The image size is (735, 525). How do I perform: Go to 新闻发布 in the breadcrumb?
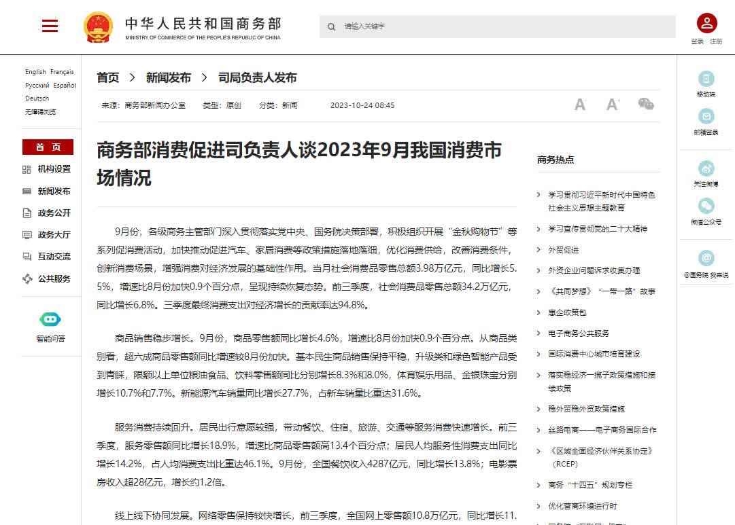168,78
